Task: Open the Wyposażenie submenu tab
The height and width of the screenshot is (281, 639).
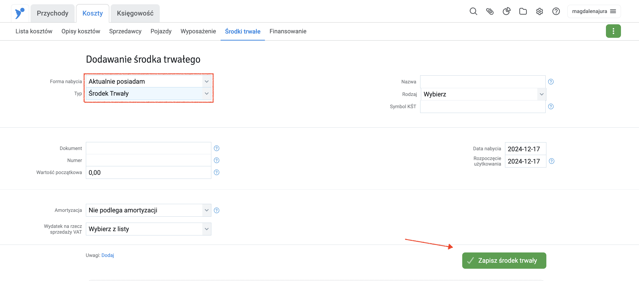Action: (198, 31)
